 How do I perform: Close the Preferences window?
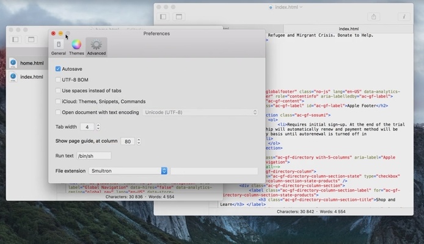(53, 33)
